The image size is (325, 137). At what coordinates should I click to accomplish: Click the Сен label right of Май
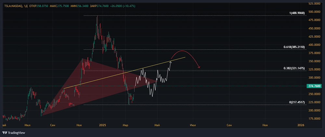pyautogui.click(x=229, y=125)
